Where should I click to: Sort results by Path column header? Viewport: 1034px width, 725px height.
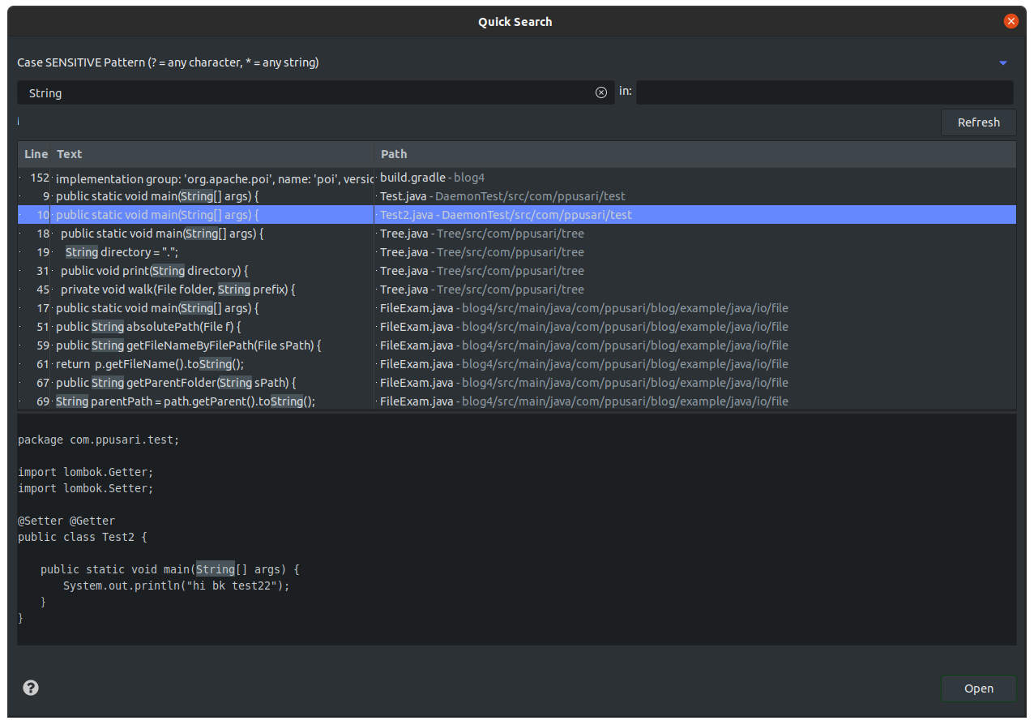tap(694, 154)
